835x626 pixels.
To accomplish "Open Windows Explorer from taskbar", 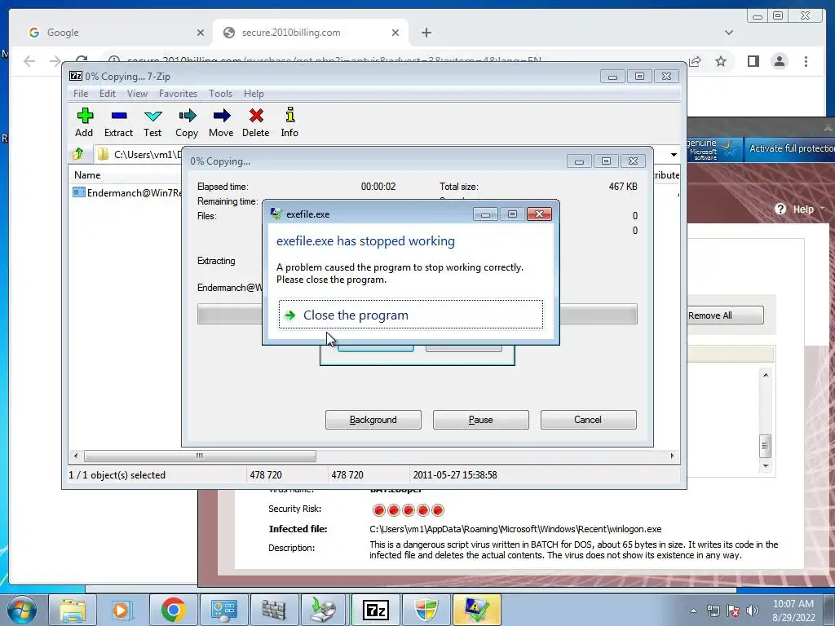I will coord(72,610).
